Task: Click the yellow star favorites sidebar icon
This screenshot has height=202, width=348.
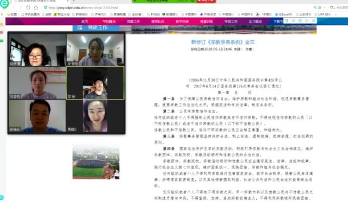Action: click(x=2, y=24)
